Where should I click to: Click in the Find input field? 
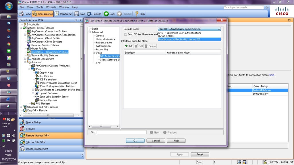(122, 132)
